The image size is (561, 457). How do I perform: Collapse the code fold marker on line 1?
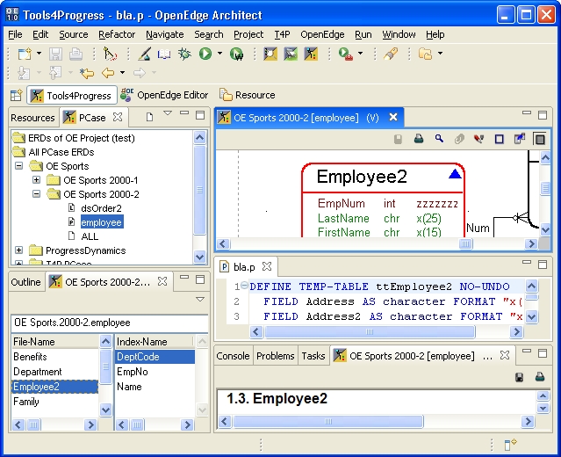244,286
